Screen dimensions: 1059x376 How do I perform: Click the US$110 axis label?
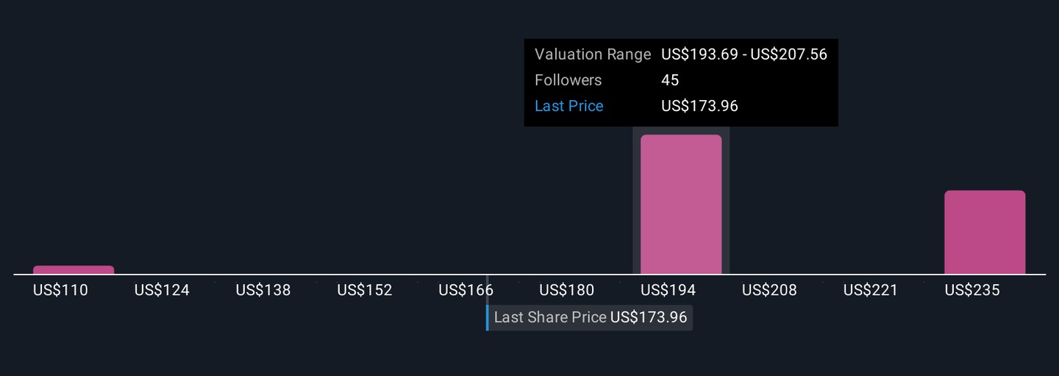[60, 290]
